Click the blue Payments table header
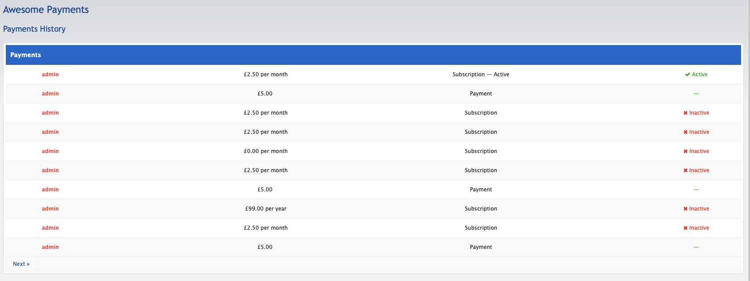The width and height of the screenshot is (750, 281). coord(373,55)
